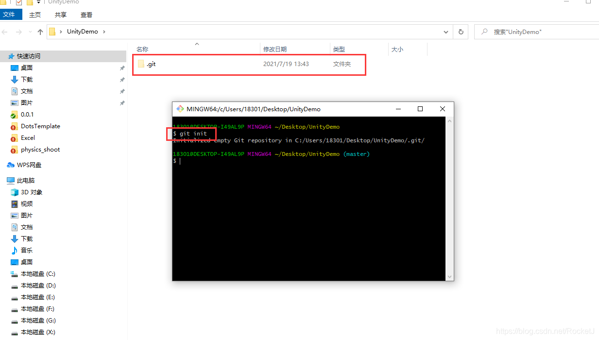Minimize the MINGW64 terminal window
Viewport: 599px width, 340px height.
tap(398, 109)
